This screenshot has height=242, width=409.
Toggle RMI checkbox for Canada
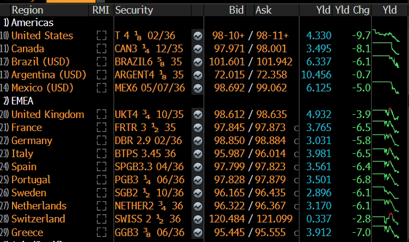pyautogui.click(x=101, y=48)
